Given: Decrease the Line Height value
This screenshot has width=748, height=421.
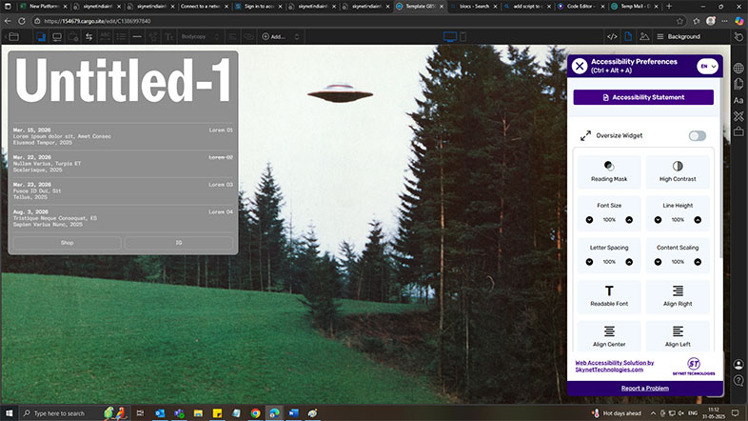Looking at the screenshot, I should (x=658, y=220).
